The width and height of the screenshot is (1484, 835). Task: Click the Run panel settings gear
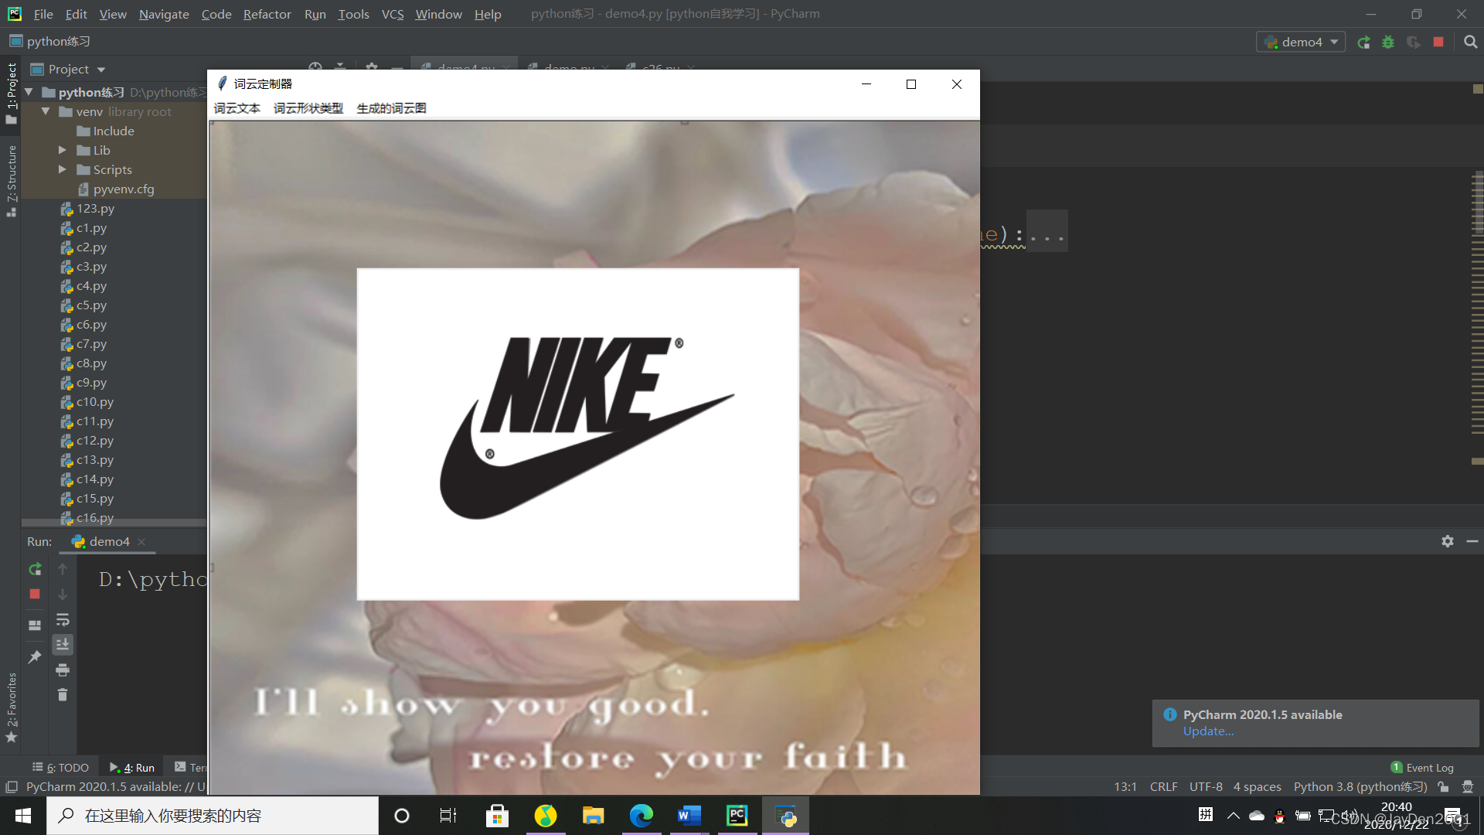coord(1447,541)
